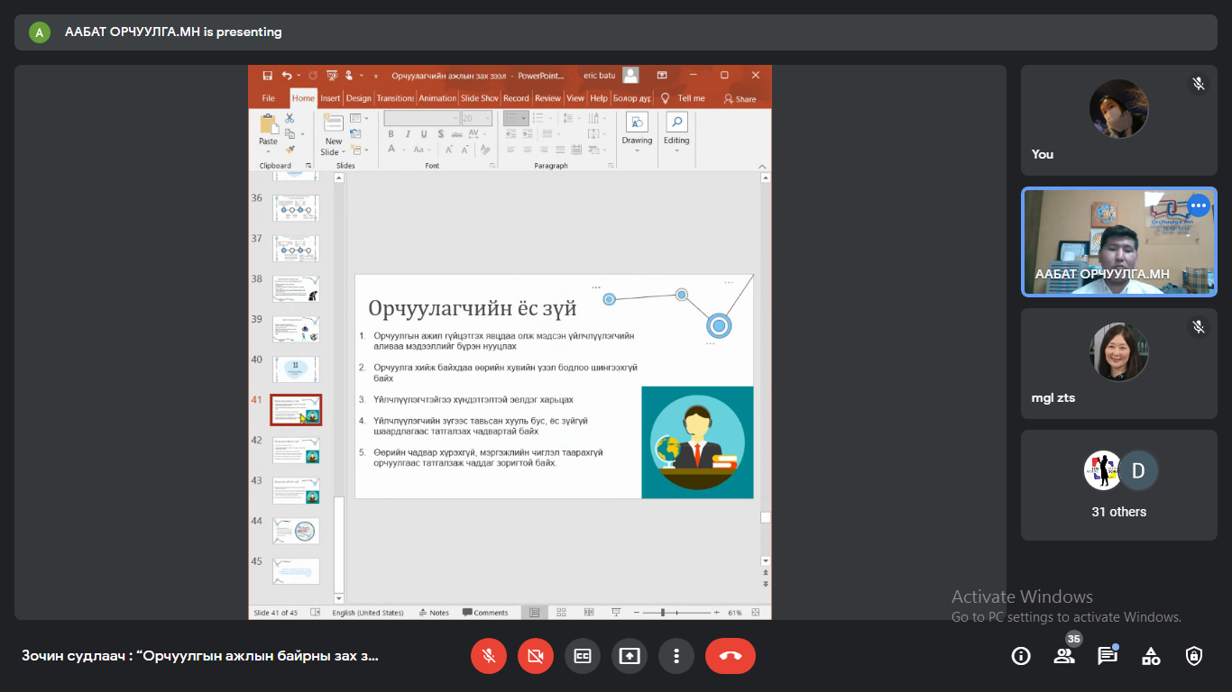Open more options three-dot button
Viewport: 1232px width, 692px height.
(676, 656)
